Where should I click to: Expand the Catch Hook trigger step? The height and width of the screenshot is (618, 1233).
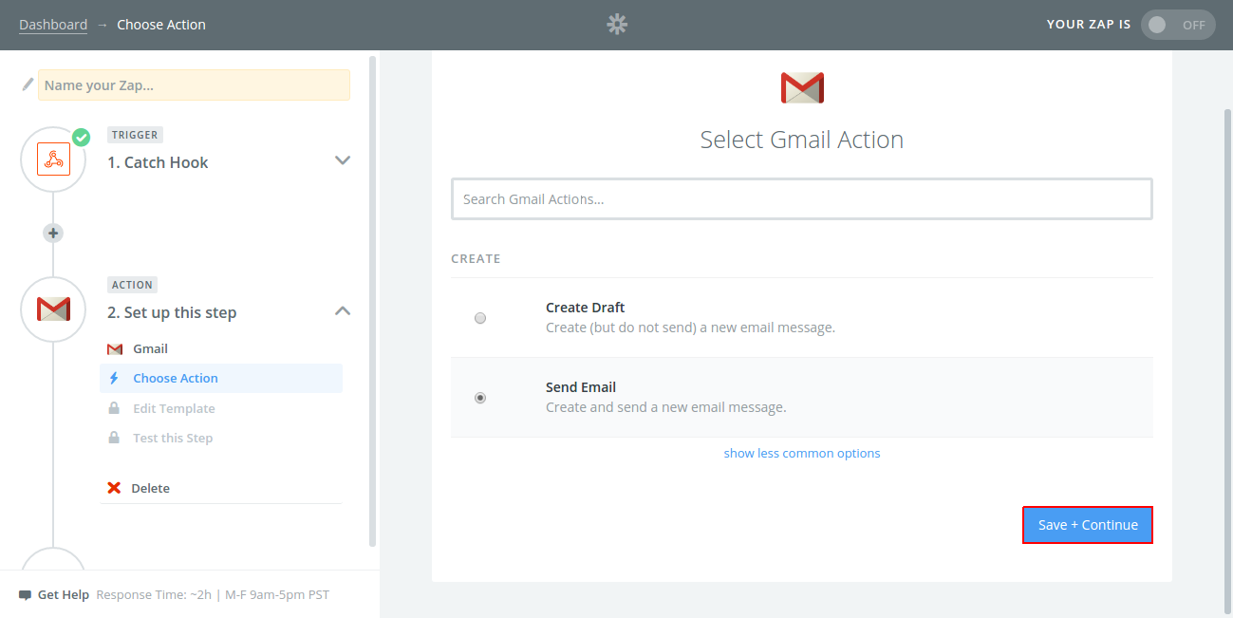(343, 160)
